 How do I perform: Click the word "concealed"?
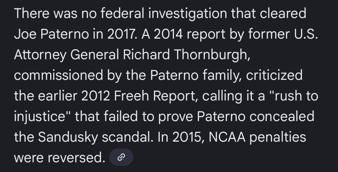point(282,116)
